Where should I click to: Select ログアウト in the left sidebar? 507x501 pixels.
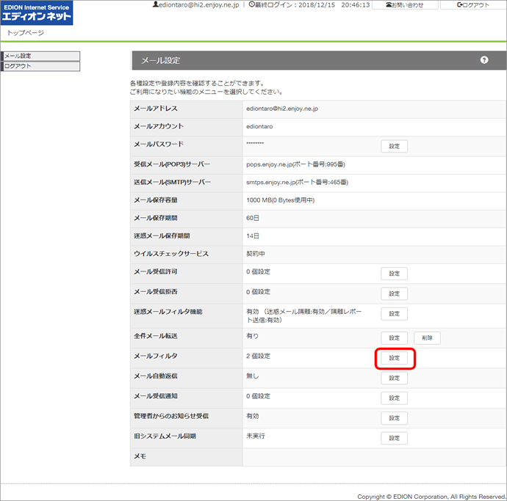pyautogui.click(x=40, y=66)
